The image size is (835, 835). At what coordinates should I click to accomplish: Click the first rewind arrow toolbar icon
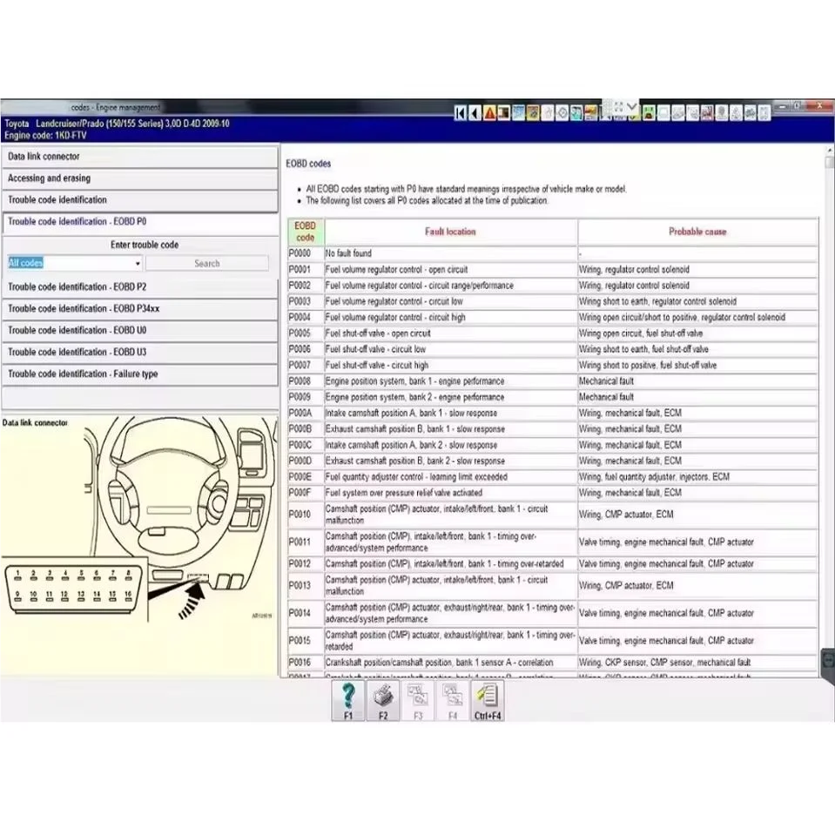coord(461,113)
